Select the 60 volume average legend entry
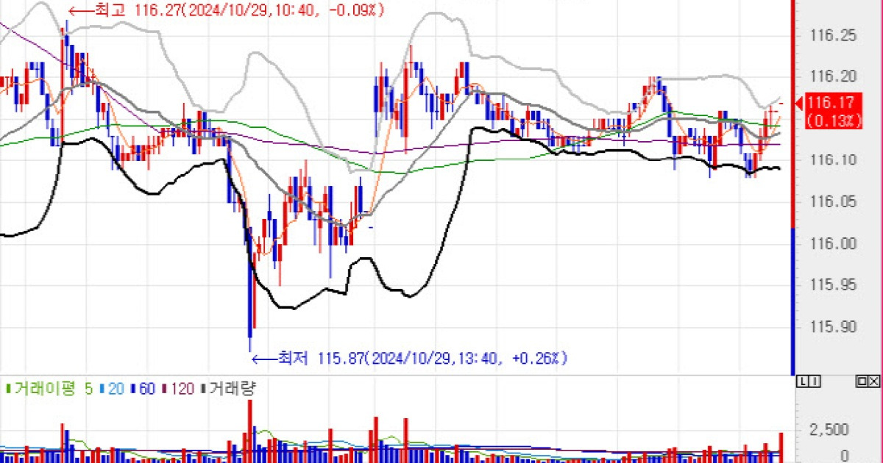Viewport: 883px width, 463px height. 142,388
